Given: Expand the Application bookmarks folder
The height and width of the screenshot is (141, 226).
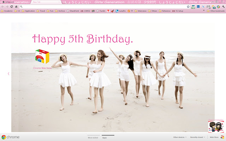Looking at the screenshot, I should click(28, 11).
